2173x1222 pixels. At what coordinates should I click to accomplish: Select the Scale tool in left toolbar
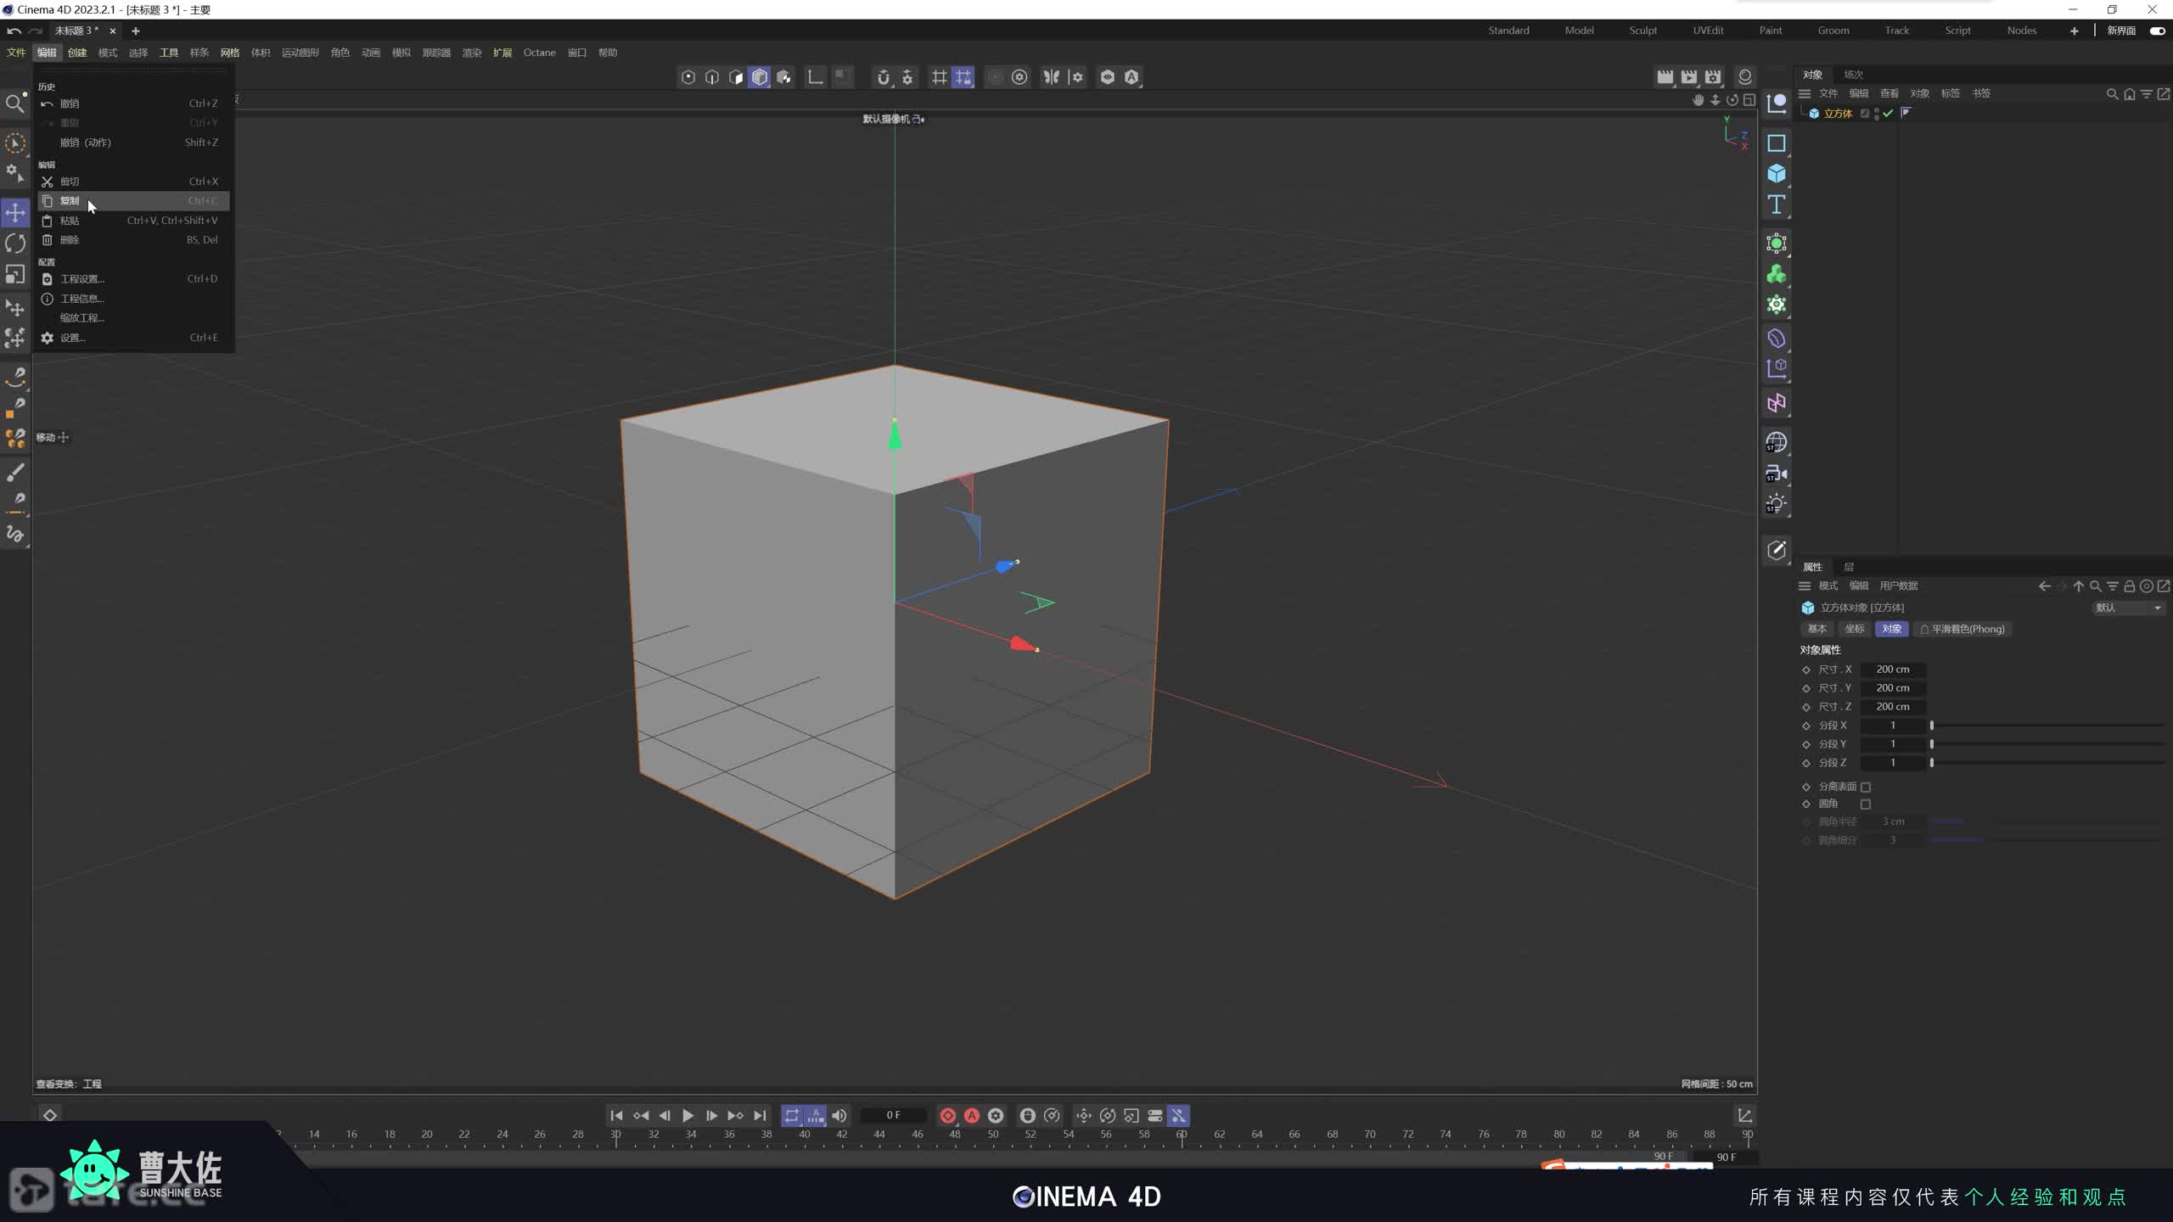[x=15, y=274]
